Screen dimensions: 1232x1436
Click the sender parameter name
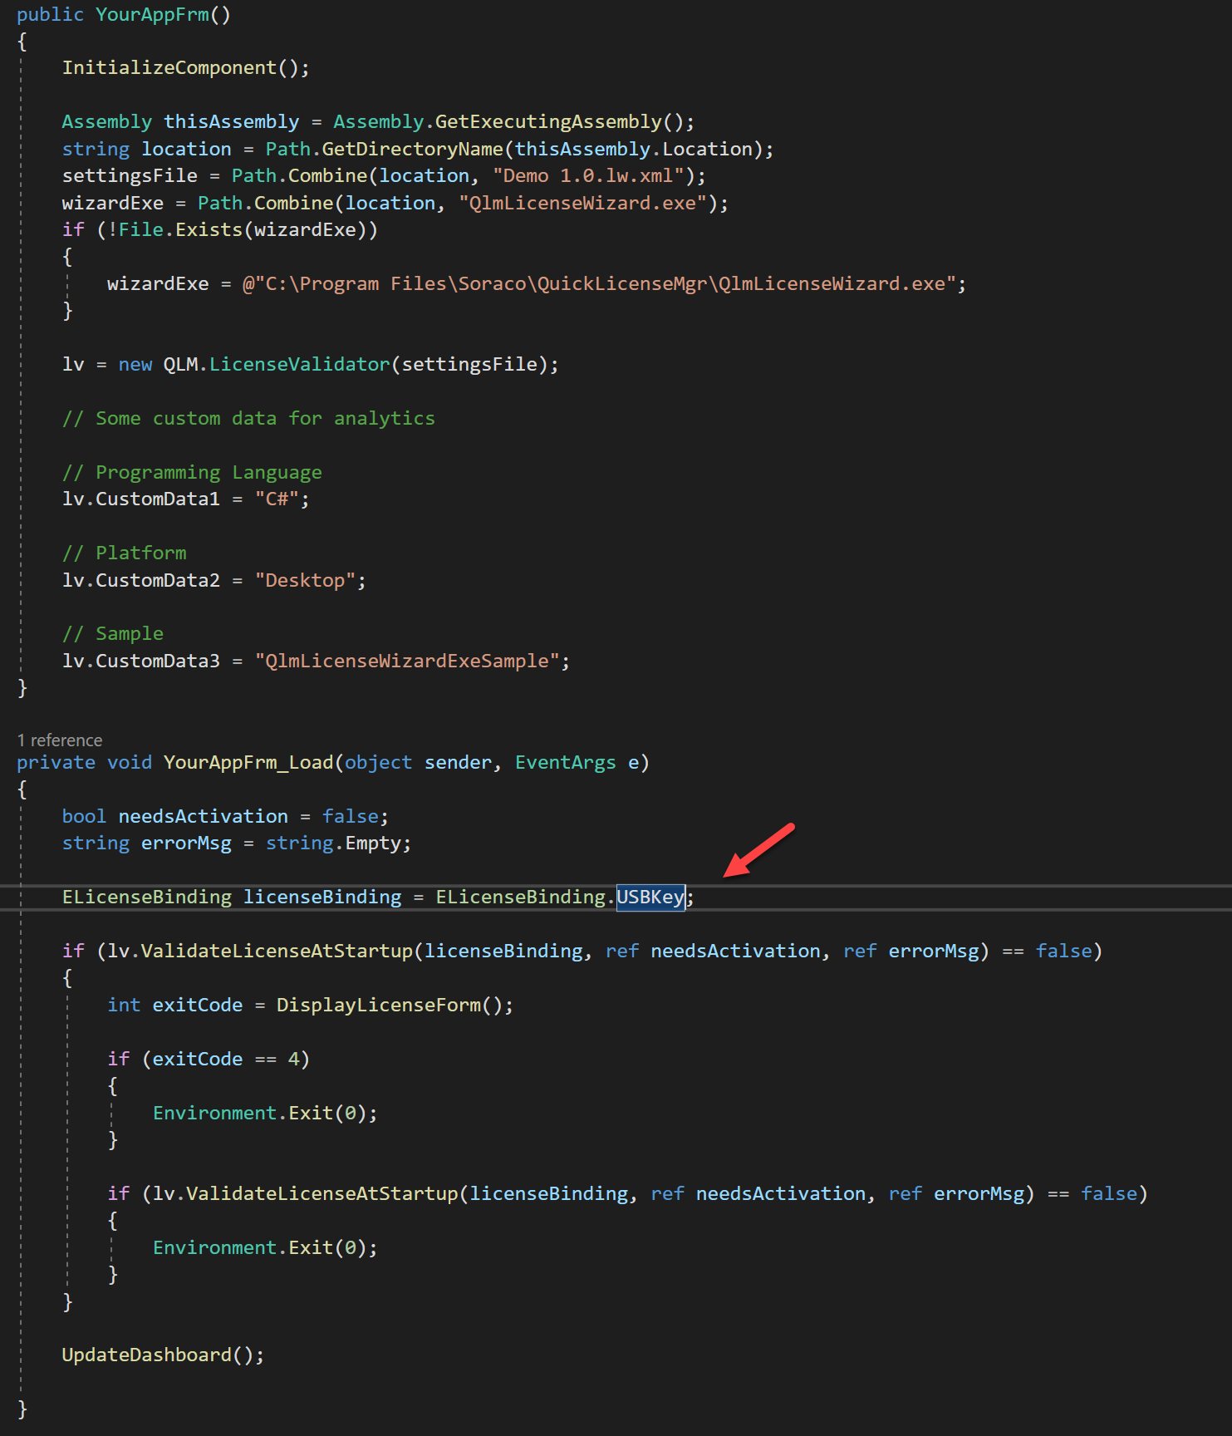coord(458,762)
